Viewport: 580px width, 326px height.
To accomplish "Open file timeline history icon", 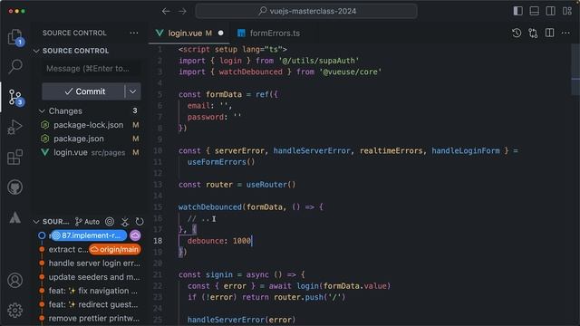I will 517,33.
